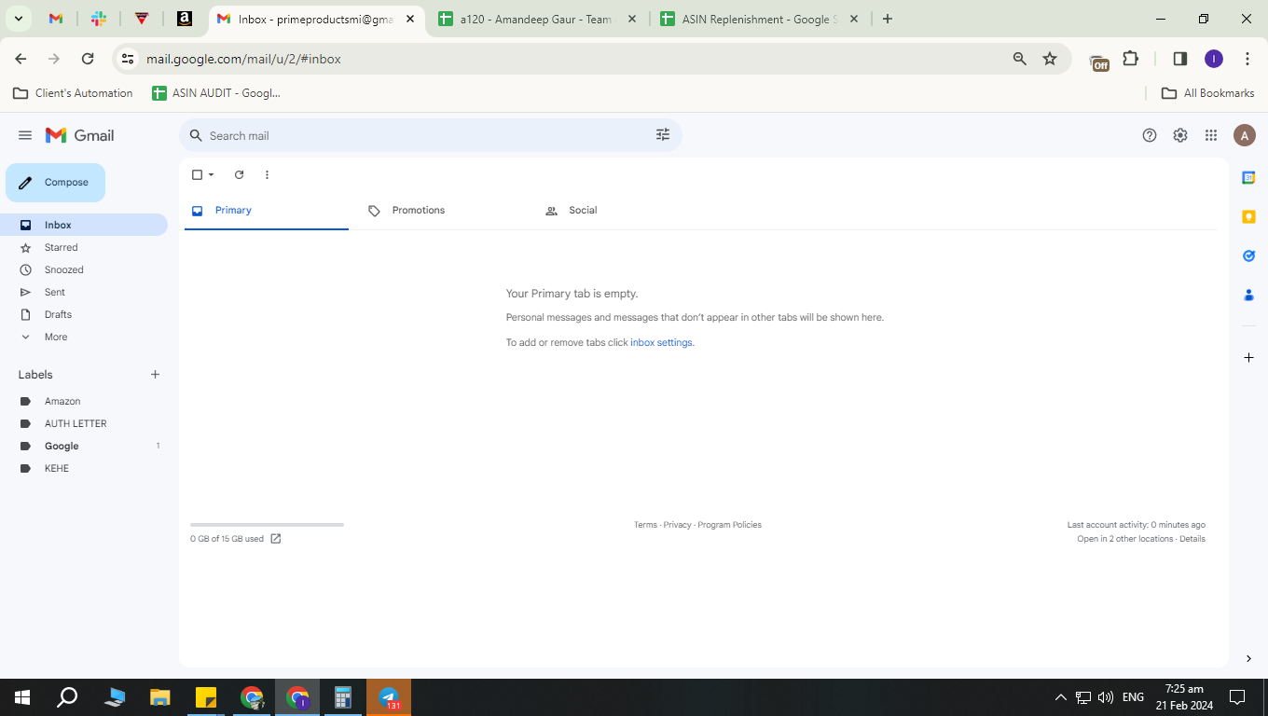Open Windows notification center

coord(1237,697)
